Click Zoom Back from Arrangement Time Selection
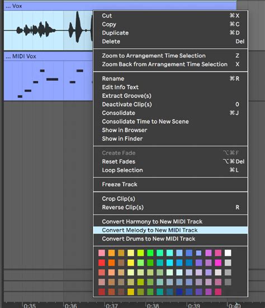This screenshot has height=308, width=265. [x=171, y=65]
